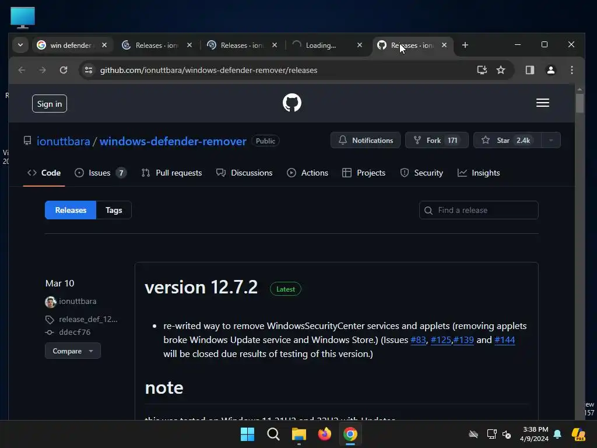Switch to the Code tab
Screen dimensions: 597x448
(x=44, y=173)
